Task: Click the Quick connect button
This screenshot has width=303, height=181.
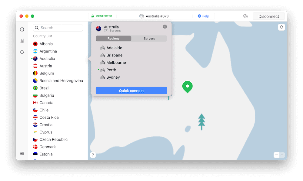Action: (x=132, y=90)
